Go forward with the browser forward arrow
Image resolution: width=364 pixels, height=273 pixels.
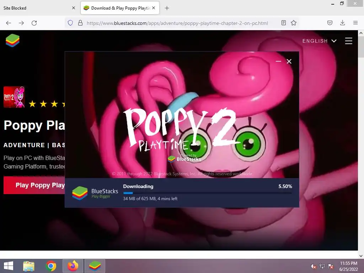pos(21,23)
